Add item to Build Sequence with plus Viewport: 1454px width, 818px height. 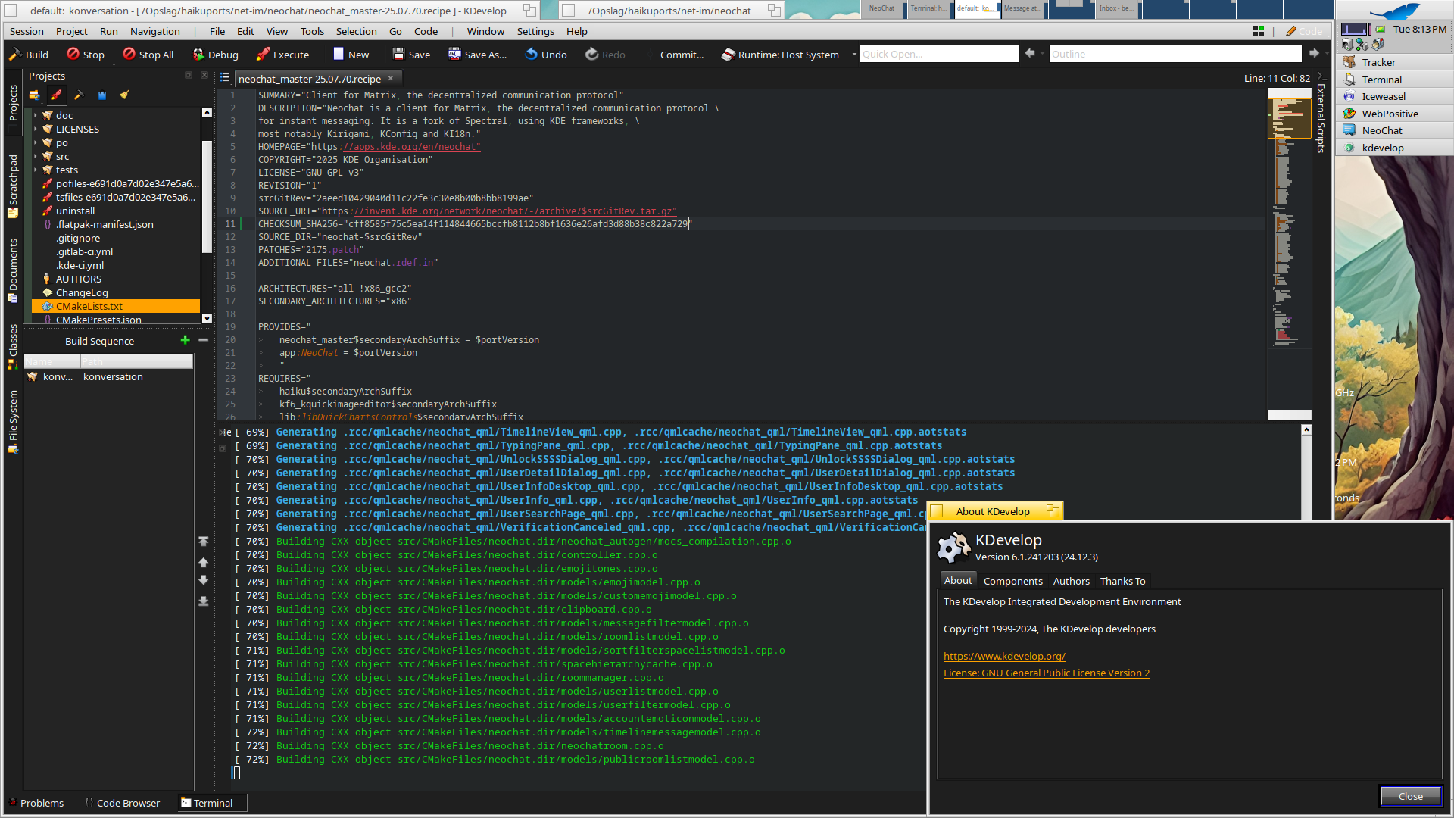(x=185, y=340)
